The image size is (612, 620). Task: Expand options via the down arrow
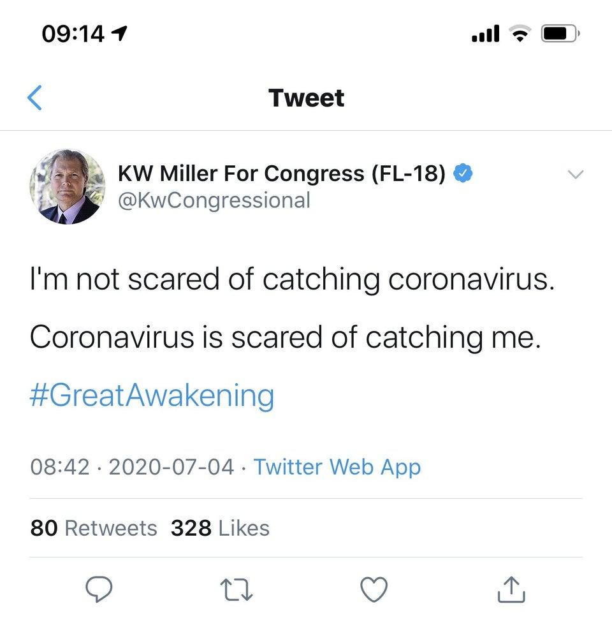576,174
